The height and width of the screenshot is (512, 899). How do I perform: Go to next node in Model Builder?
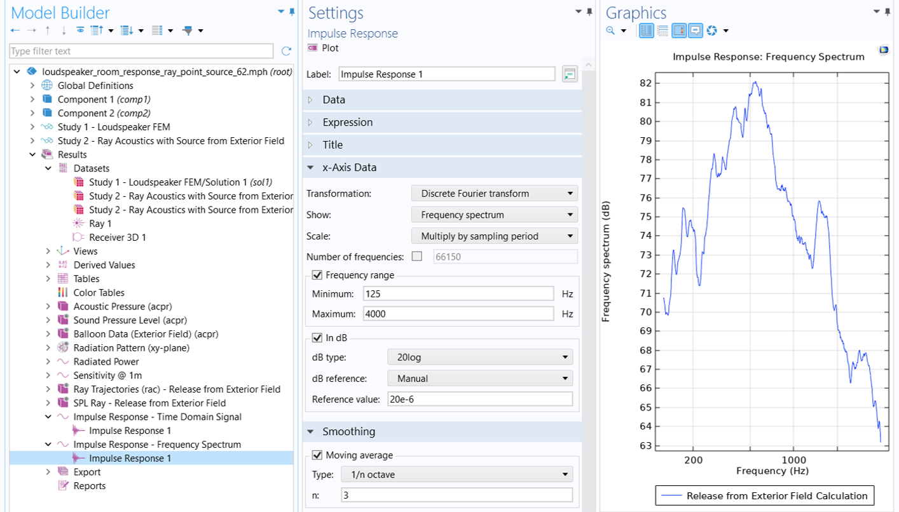(32, 30)
